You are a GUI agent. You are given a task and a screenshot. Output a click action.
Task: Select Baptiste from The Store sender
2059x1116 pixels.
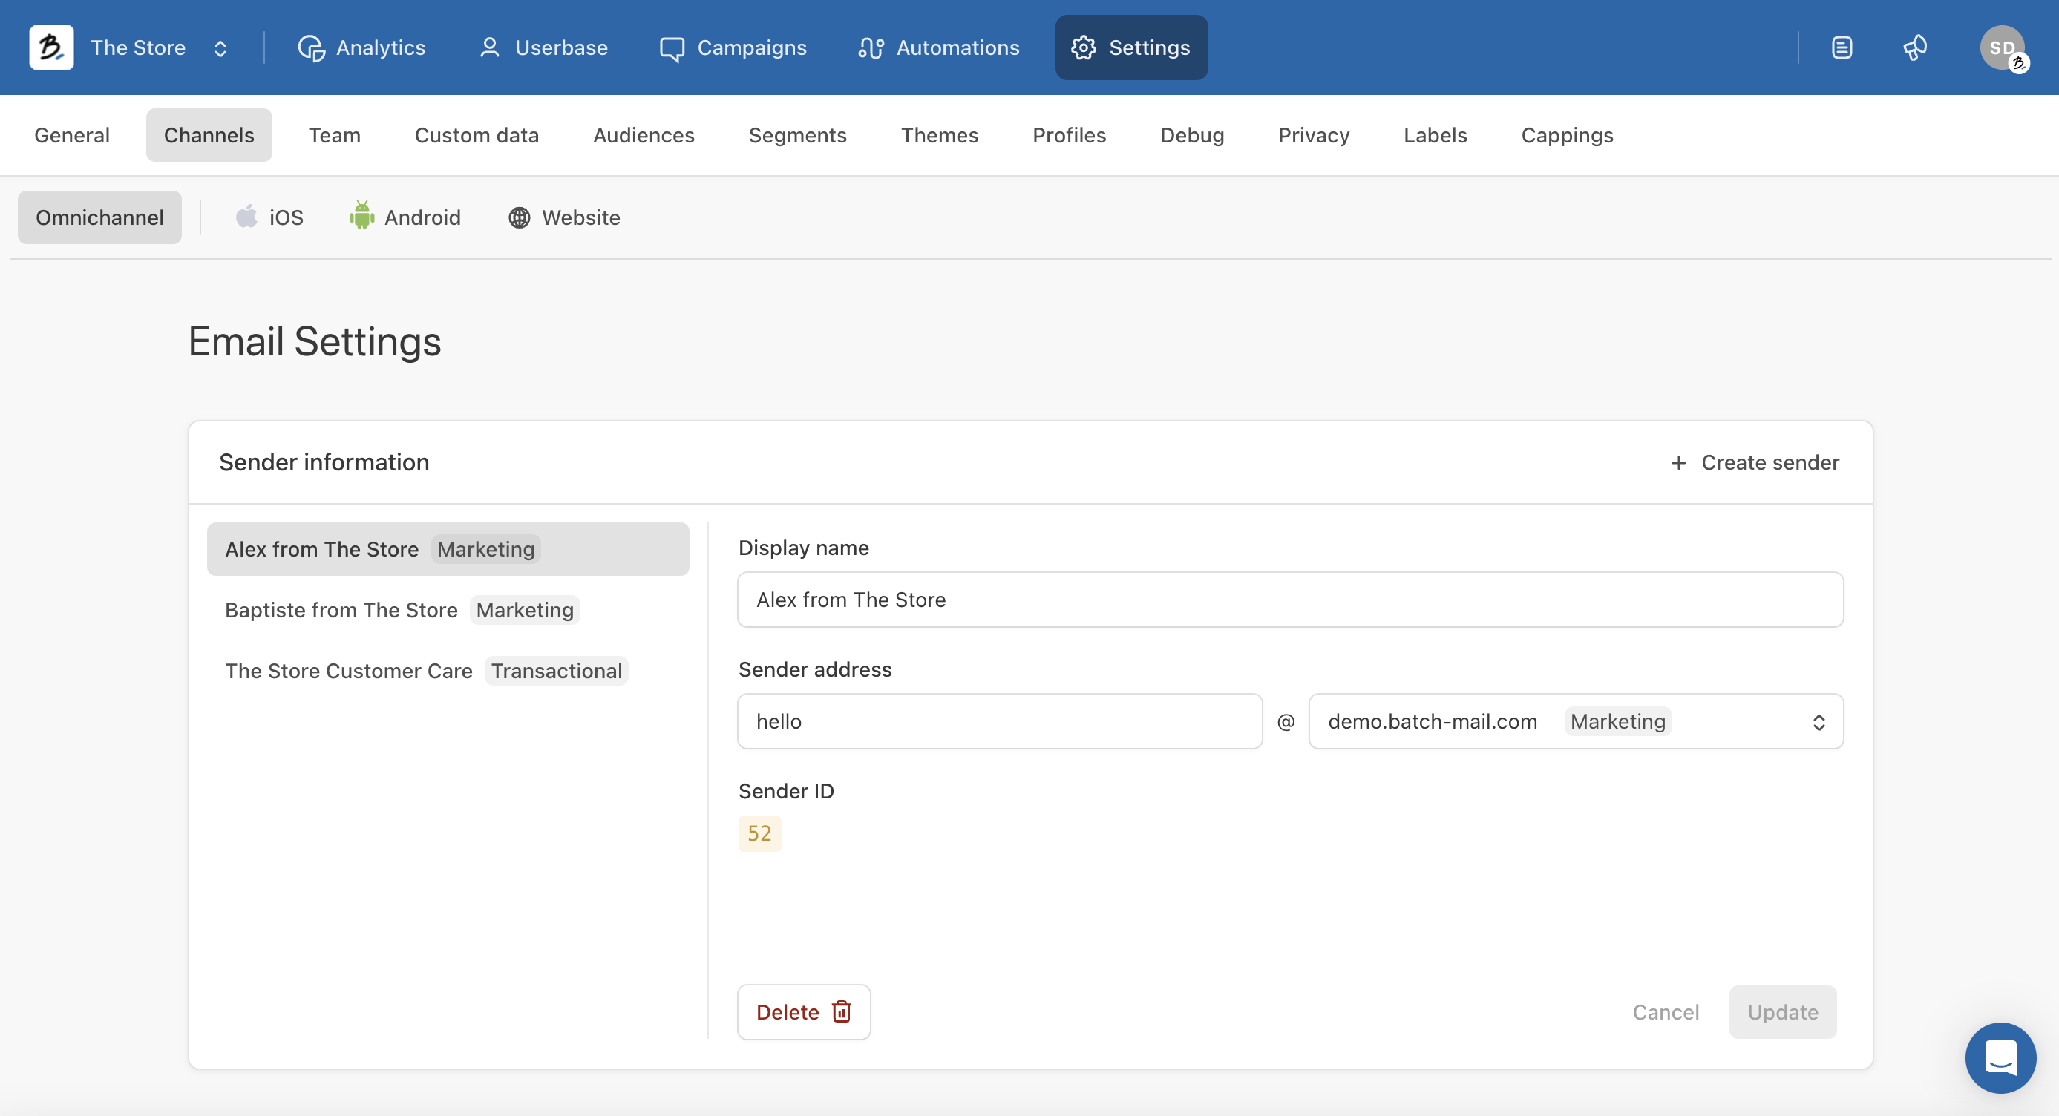pyautogui.click(x=448, y=609)
